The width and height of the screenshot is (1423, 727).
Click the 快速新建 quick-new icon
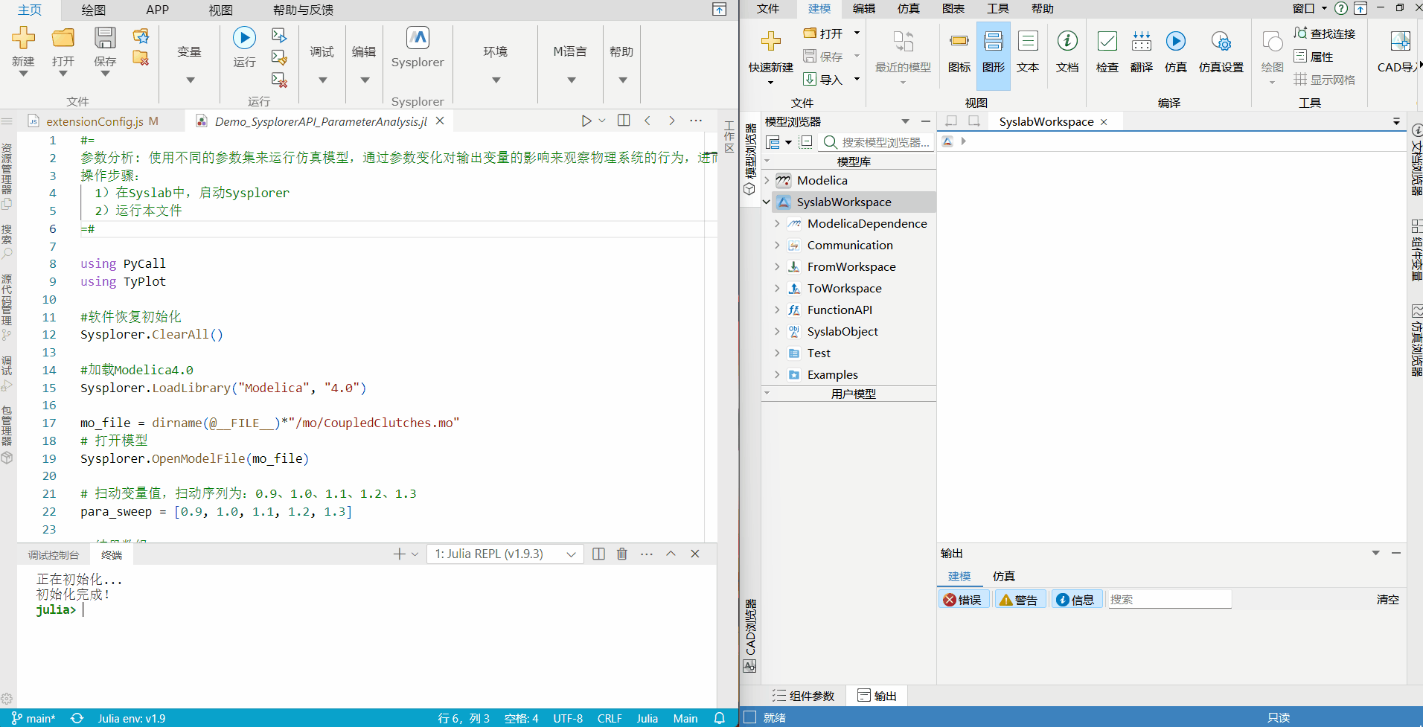(770, 42)
